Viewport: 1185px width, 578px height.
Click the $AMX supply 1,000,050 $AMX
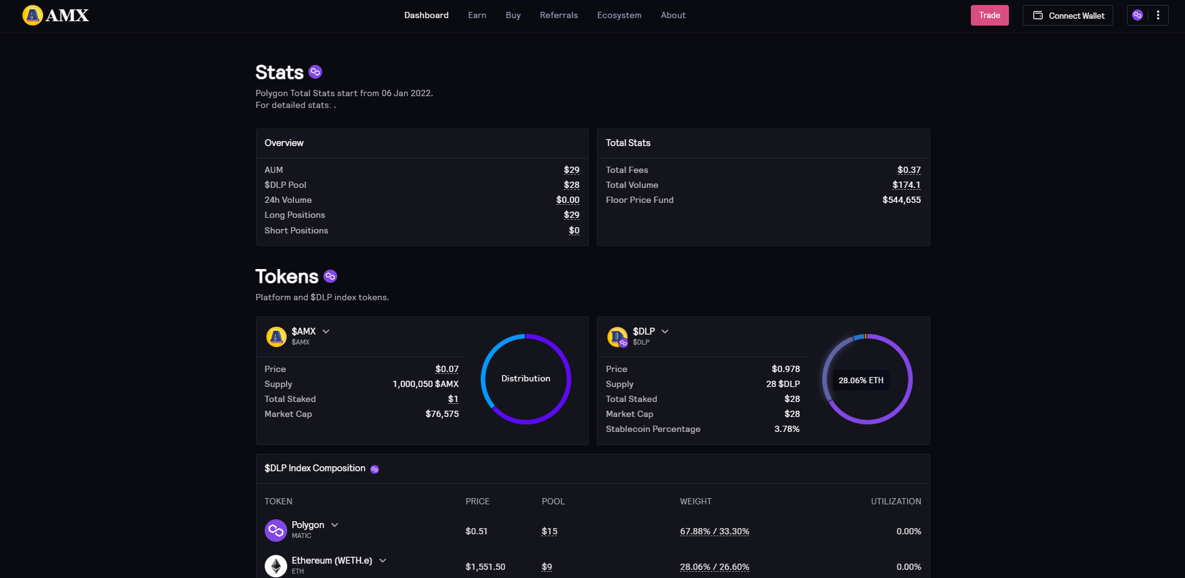pos(426,384)
